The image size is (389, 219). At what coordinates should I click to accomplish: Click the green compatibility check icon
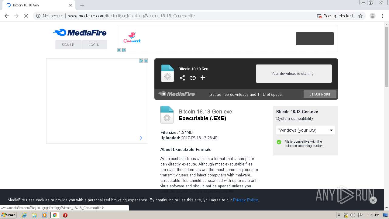point(279,142)
